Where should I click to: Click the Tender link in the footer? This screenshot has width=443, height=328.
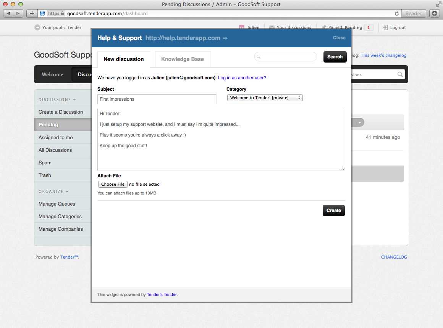(69, 257)
